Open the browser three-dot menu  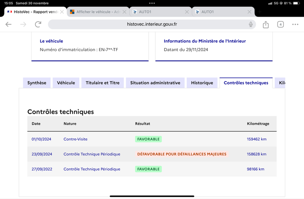[295, 24]
